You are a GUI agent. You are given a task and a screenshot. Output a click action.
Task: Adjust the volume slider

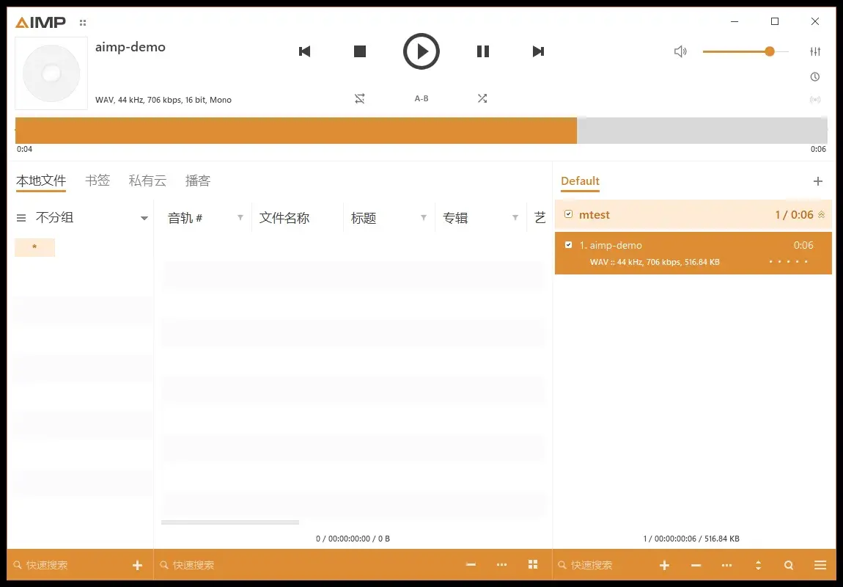(746, 51)
